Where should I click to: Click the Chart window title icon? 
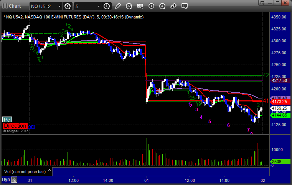5,6
